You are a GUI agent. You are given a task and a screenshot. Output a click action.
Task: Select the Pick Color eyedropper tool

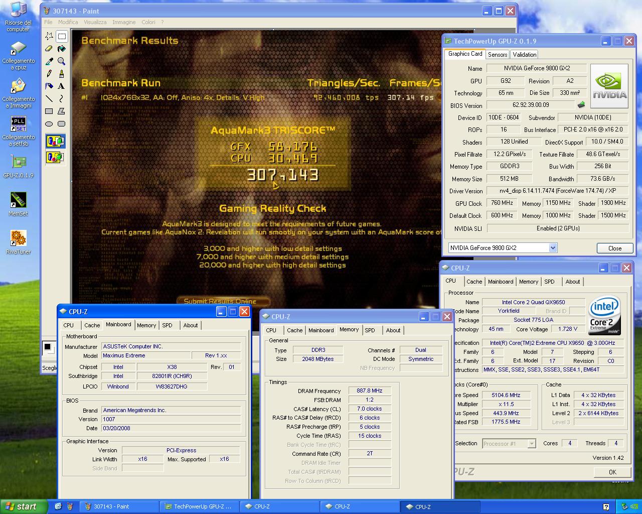pos(49,61)
